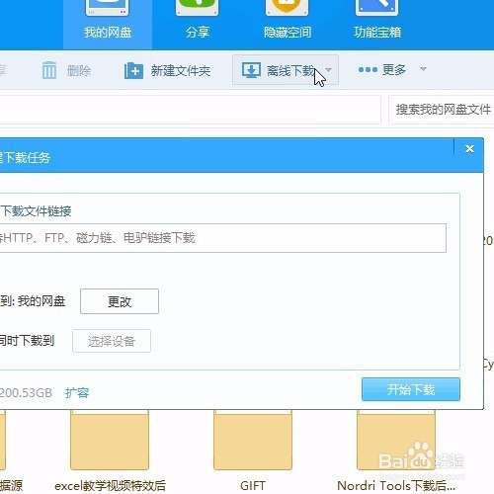494x494 pixels.
Task: Expand the 离线下载 dropdown arrow
Action: pyautogui.click(x=329, y=70)
